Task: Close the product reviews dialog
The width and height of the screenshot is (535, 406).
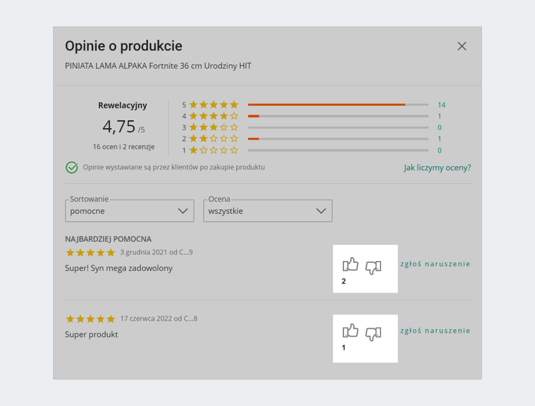Action: [x=462, y=46]
